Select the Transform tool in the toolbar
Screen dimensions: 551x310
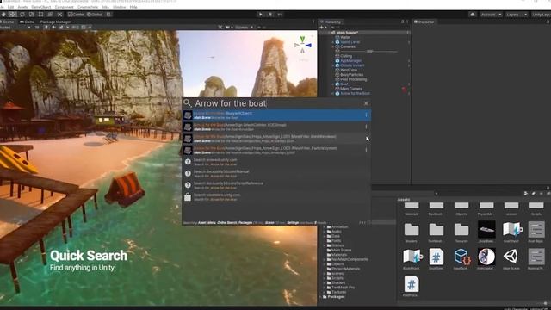(50, 15)
